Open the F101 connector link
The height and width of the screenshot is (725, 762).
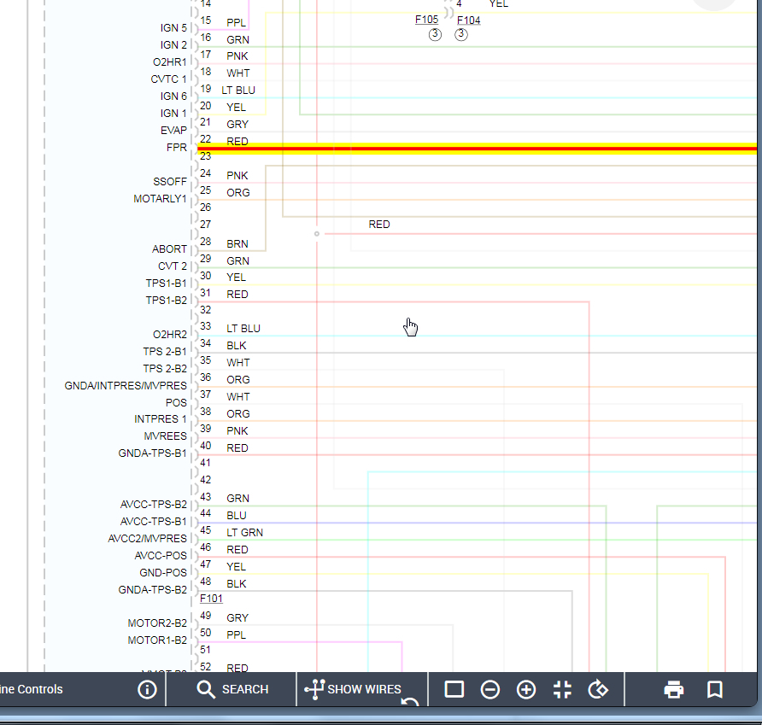(211, 599)
